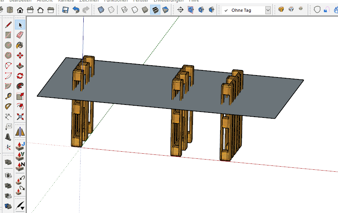338x213 pixels.
Task: Select the arrow Select tool
Action: coord(20,25)
